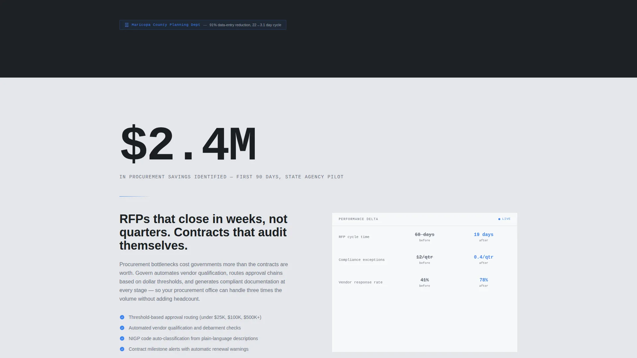Image resolution: width=637 pixels, height=358 pixels.
Task: Click the struck-through "12/qtr" before value
Action: pyautogui.click(x=425, y=257)
